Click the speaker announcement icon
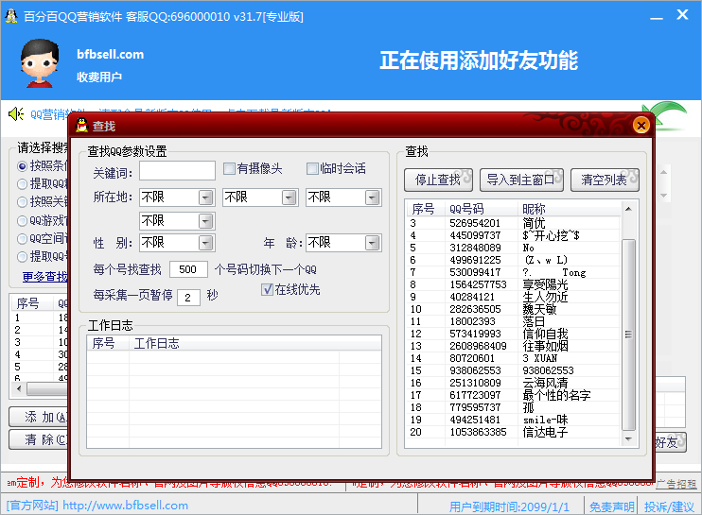702x515 pixels. coord(15,114)
